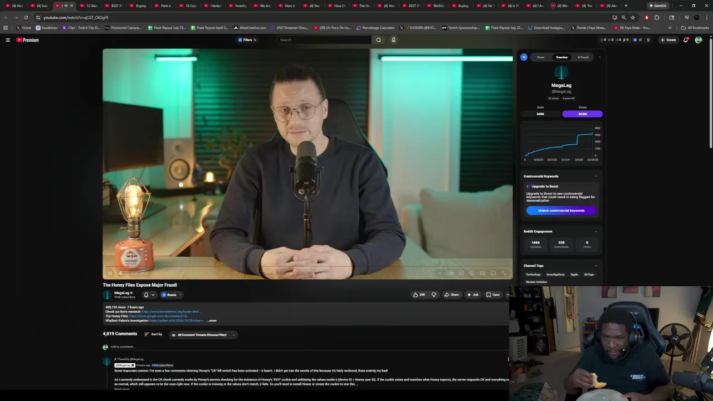Open the YouTube hamburger guide menu
This screenshot has height=401, width=713.
pos(8,40)
